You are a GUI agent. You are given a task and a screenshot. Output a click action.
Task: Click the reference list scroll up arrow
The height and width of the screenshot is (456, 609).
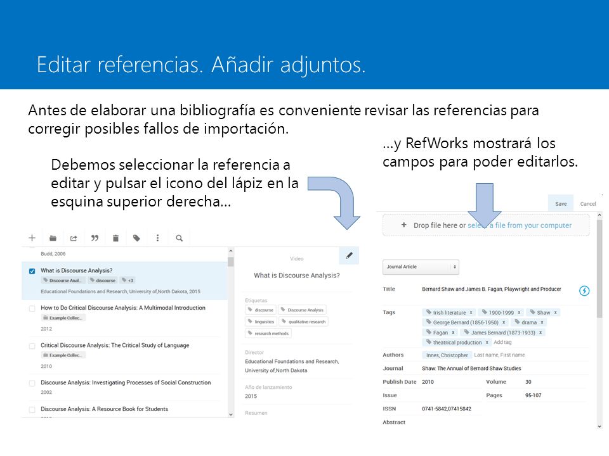231,251
